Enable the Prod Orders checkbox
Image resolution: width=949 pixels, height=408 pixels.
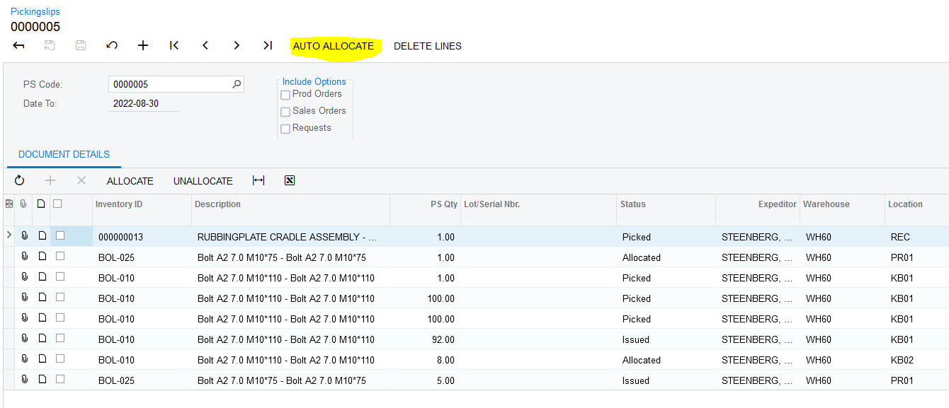[285, 95]
